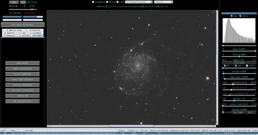The height and width of the screenshot is (135, 258).
Task: Uncheck the DDP checkbox
Action: point(225,66)
